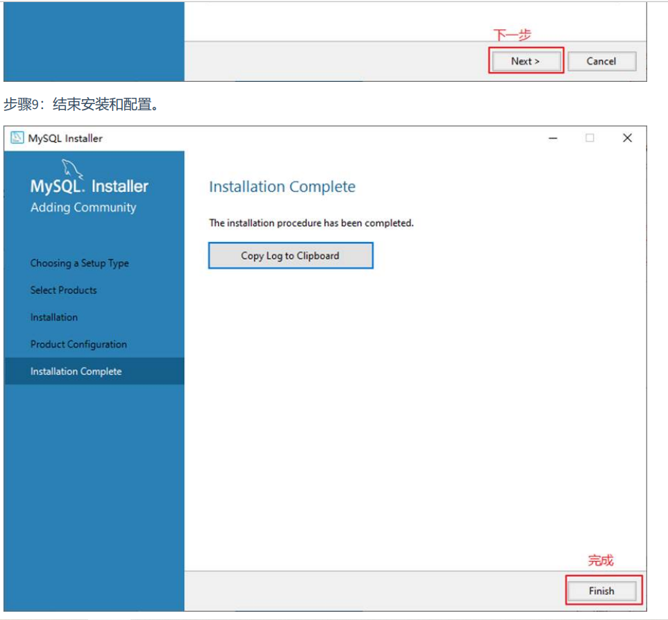Click the disabled maximize window button

point(590,138)
